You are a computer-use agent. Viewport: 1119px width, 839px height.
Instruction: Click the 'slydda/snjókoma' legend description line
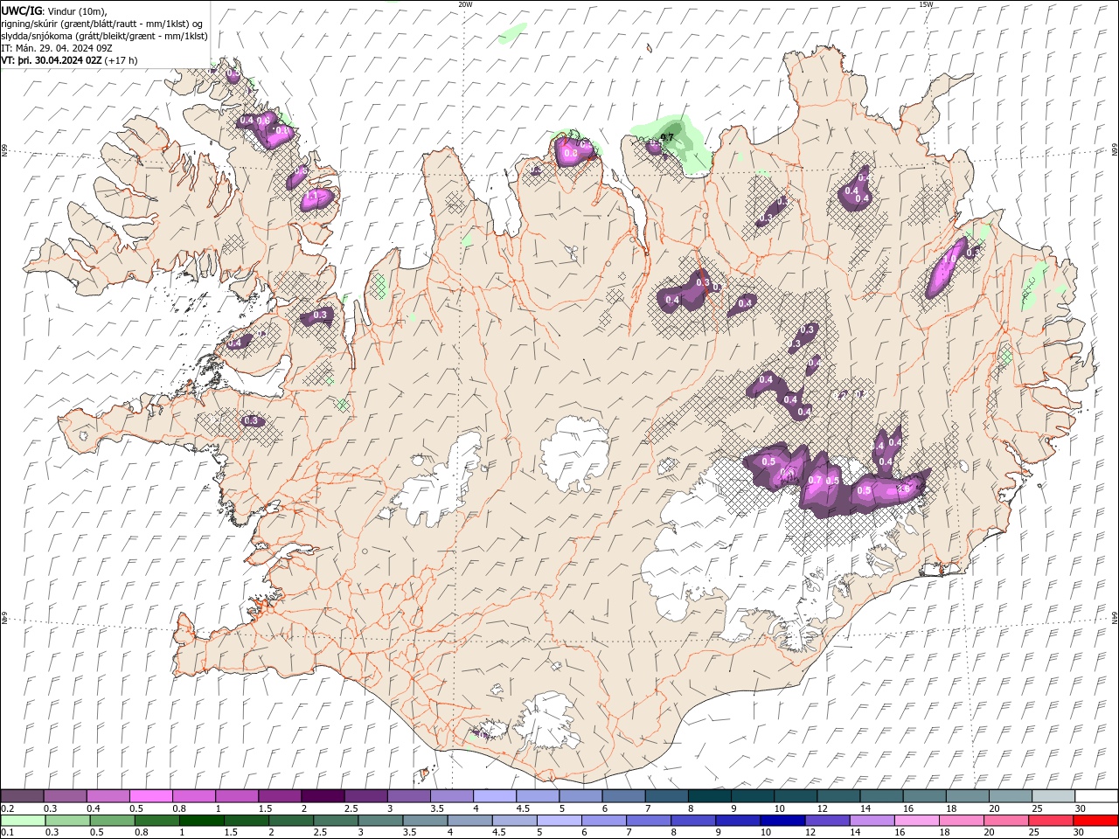pos(105,36)
